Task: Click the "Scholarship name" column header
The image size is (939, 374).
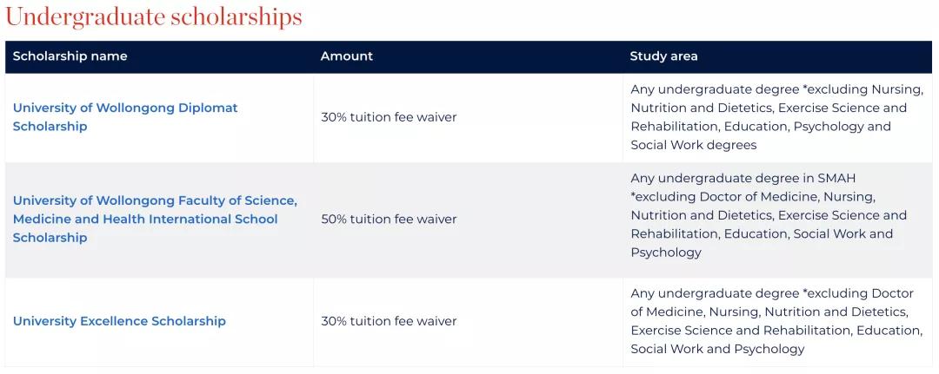Action: coord(70,56)
